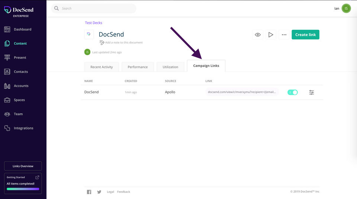Click the CREATED column header

pyautogui.click(x=131, y=81)
